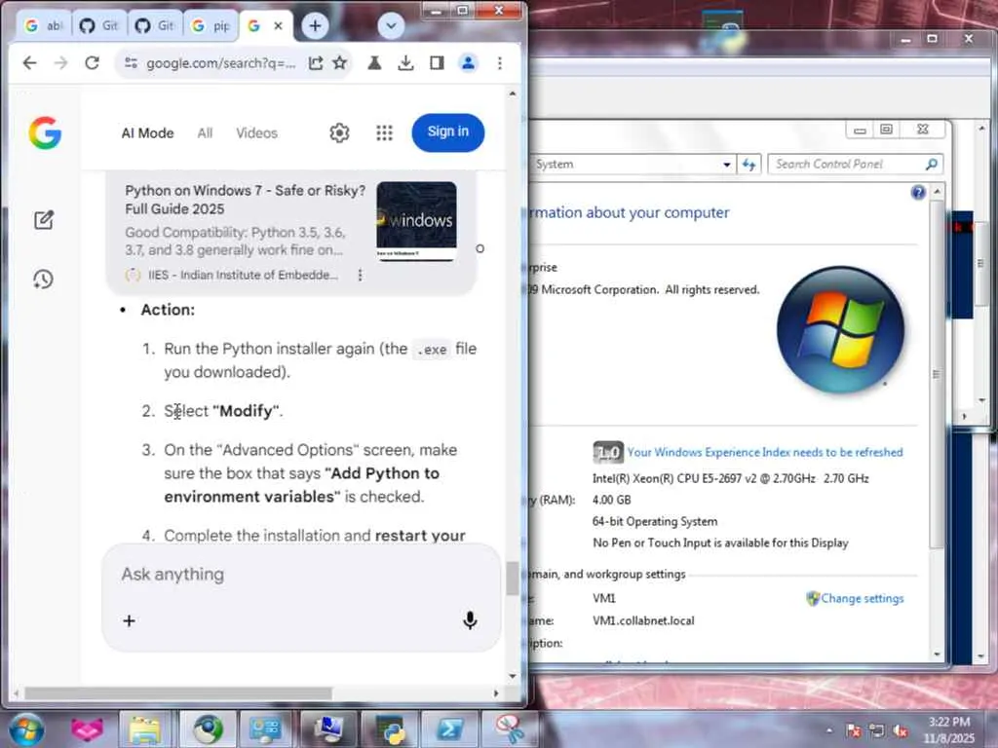Open Python on Windows 7 guide link
998x748 pixels.
coord(245,200)
